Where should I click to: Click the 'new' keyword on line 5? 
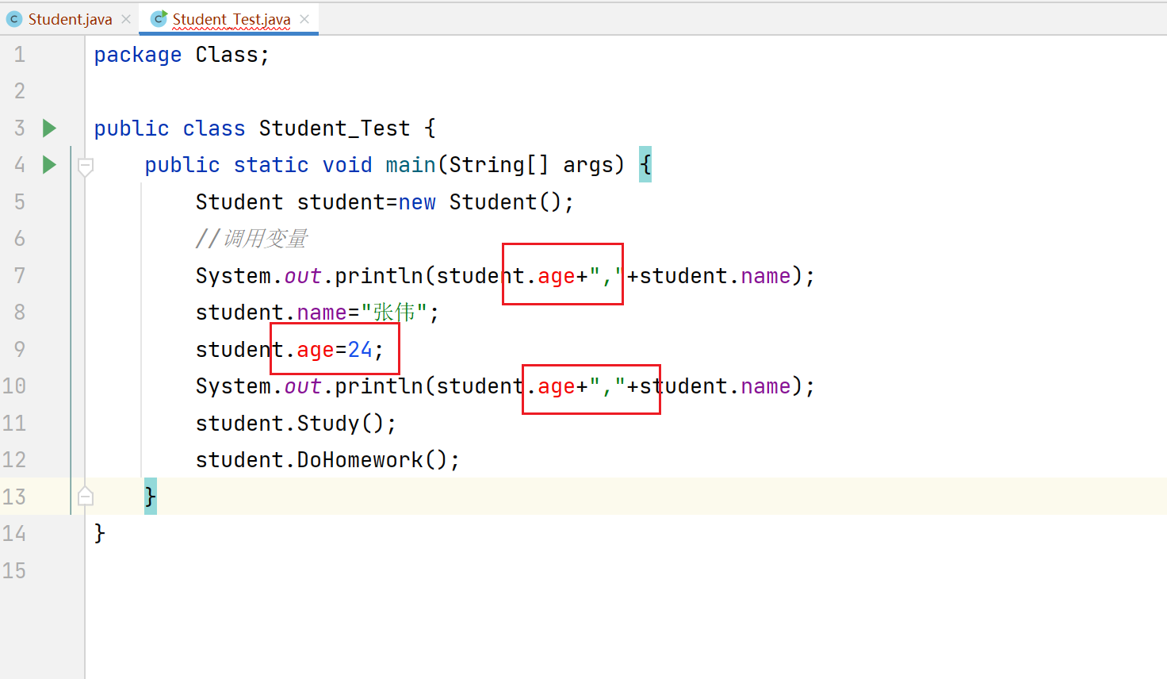(x=417, y=202)
